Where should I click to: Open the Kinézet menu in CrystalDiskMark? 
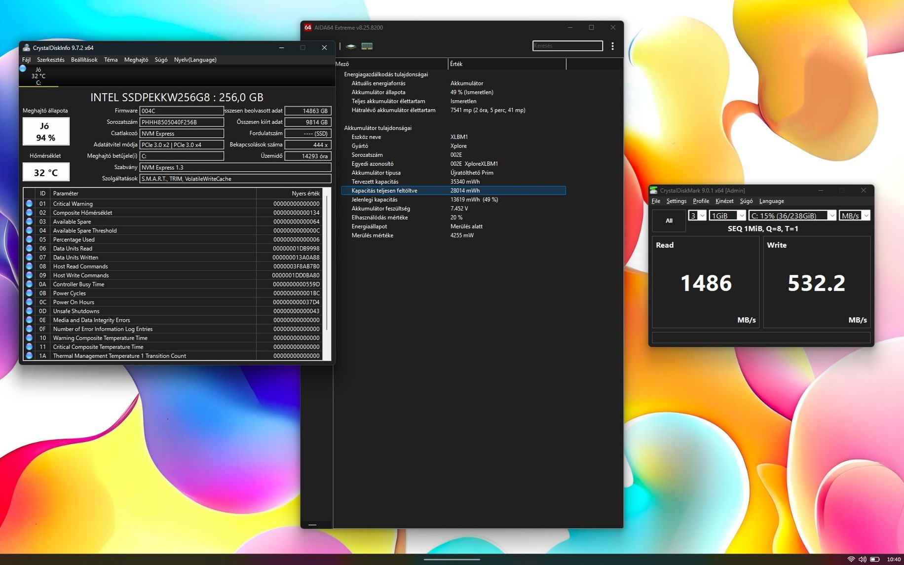coord(724,201)
